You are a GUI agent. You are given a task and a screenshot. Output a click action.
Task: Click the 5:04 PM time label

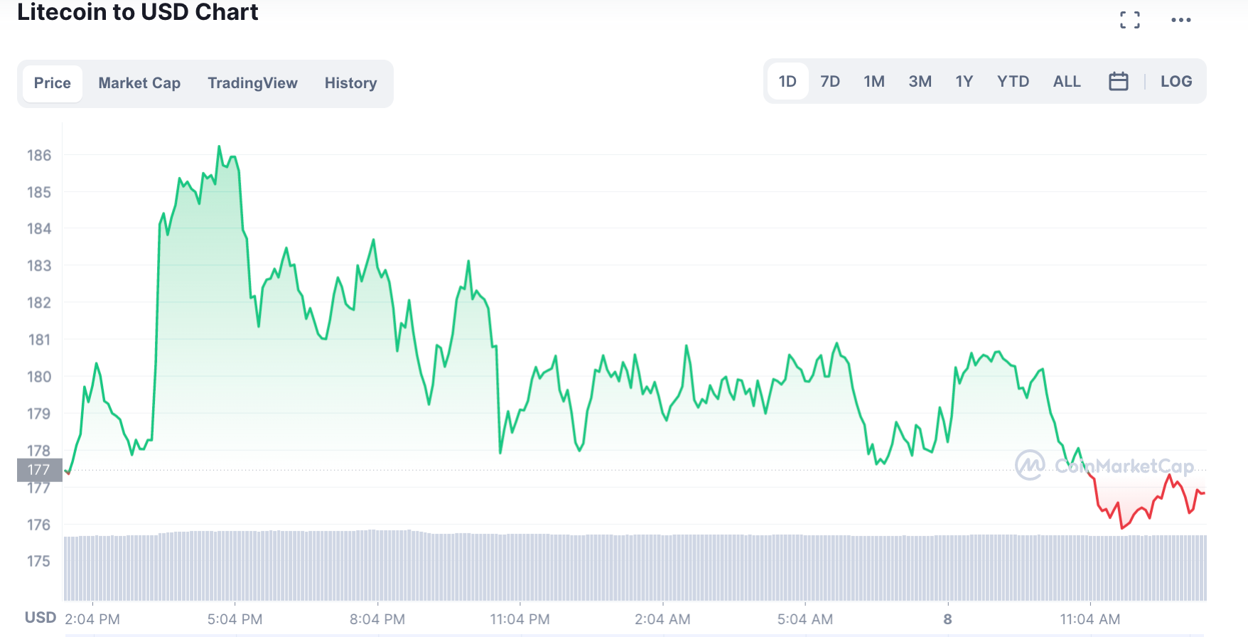[235, 619]
